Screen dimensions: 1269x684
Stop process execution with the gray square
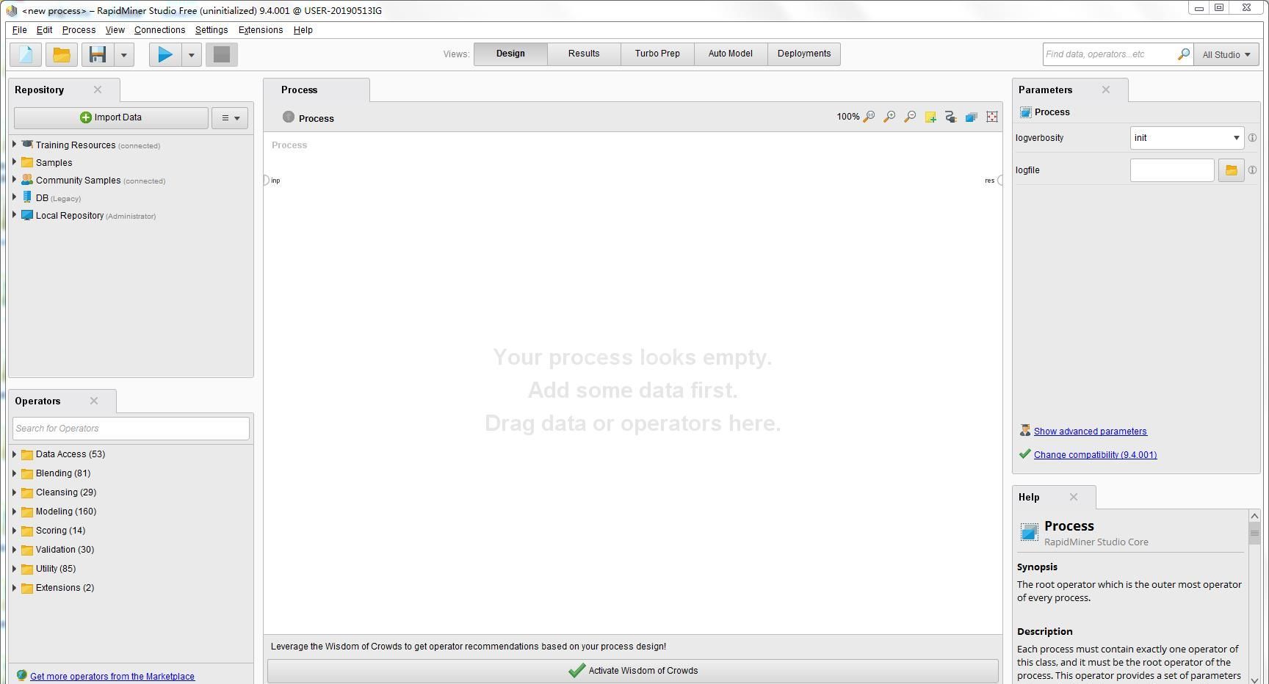pyautogui.click(x=222, y=54)
